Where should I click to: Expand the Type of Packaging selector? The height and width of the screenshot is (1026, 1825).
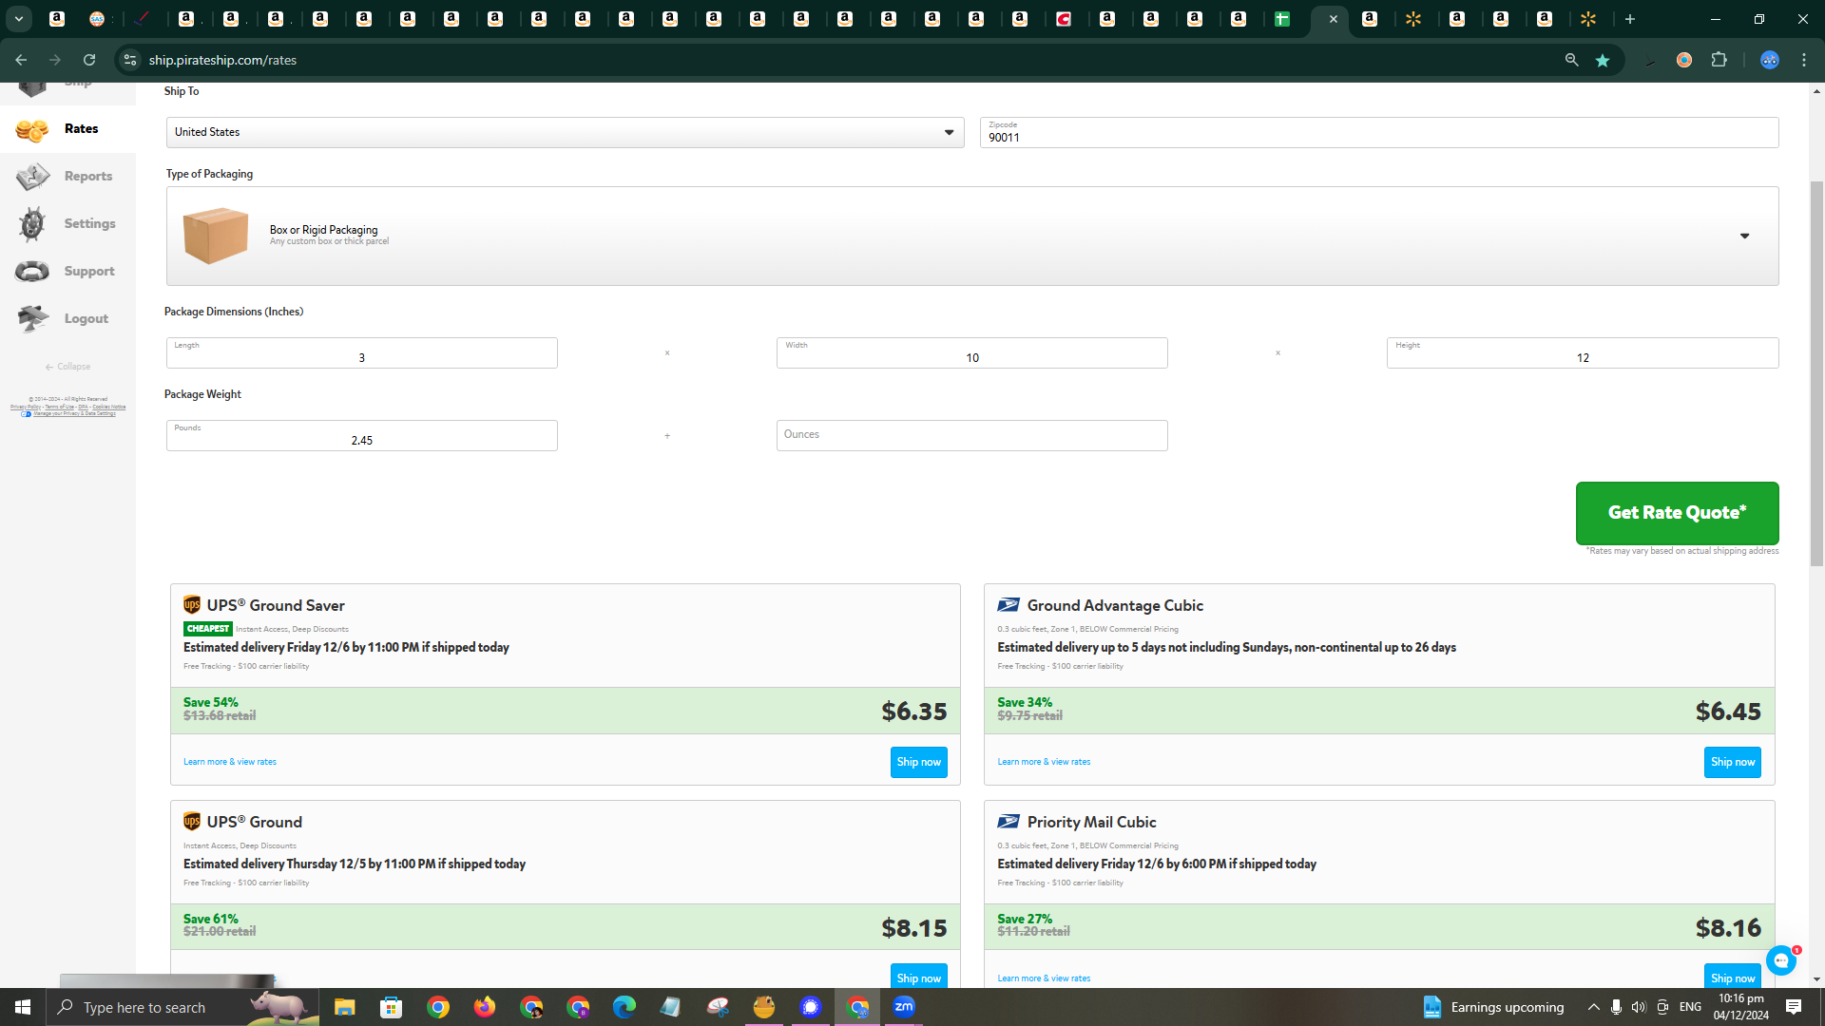tap(972, 236)
